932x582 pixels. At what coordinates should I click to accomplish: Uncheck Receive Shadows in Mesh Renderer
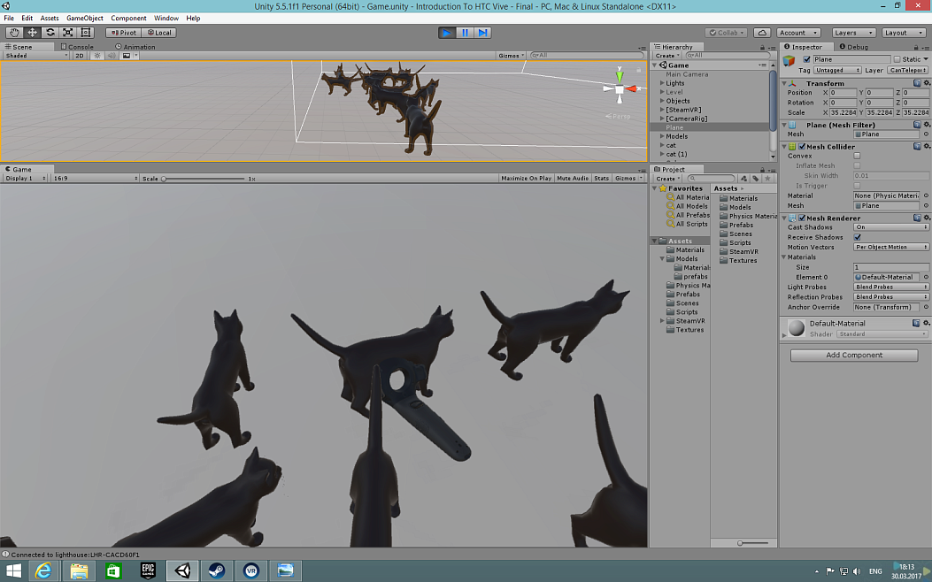click(857, 237)
